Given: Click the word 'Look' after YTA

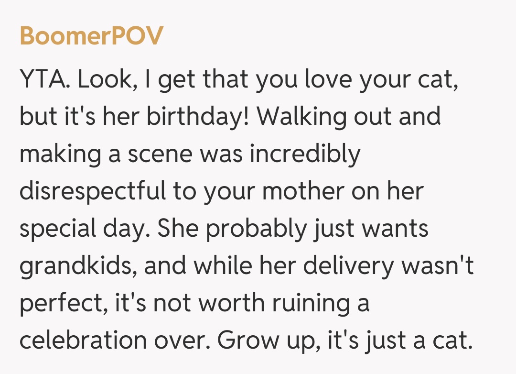Looking at the screenshot, I should point(103,80).
